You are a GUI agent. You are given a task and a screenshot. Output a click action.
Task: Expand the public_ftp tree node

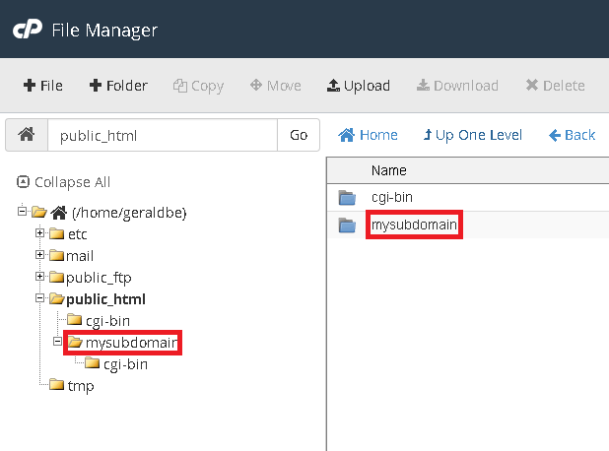pos(39,277)
